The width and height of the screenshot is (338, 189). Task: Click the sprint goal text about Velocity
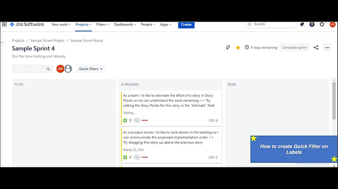tap(38, 56)
